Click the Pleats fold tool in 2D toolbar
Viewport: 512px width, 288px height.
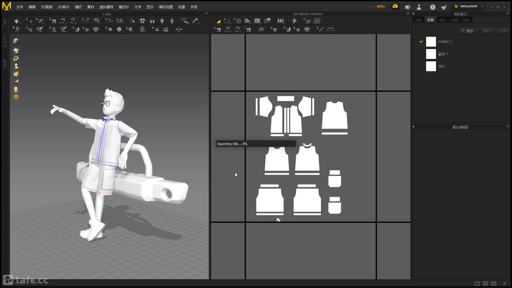point(280,21)
